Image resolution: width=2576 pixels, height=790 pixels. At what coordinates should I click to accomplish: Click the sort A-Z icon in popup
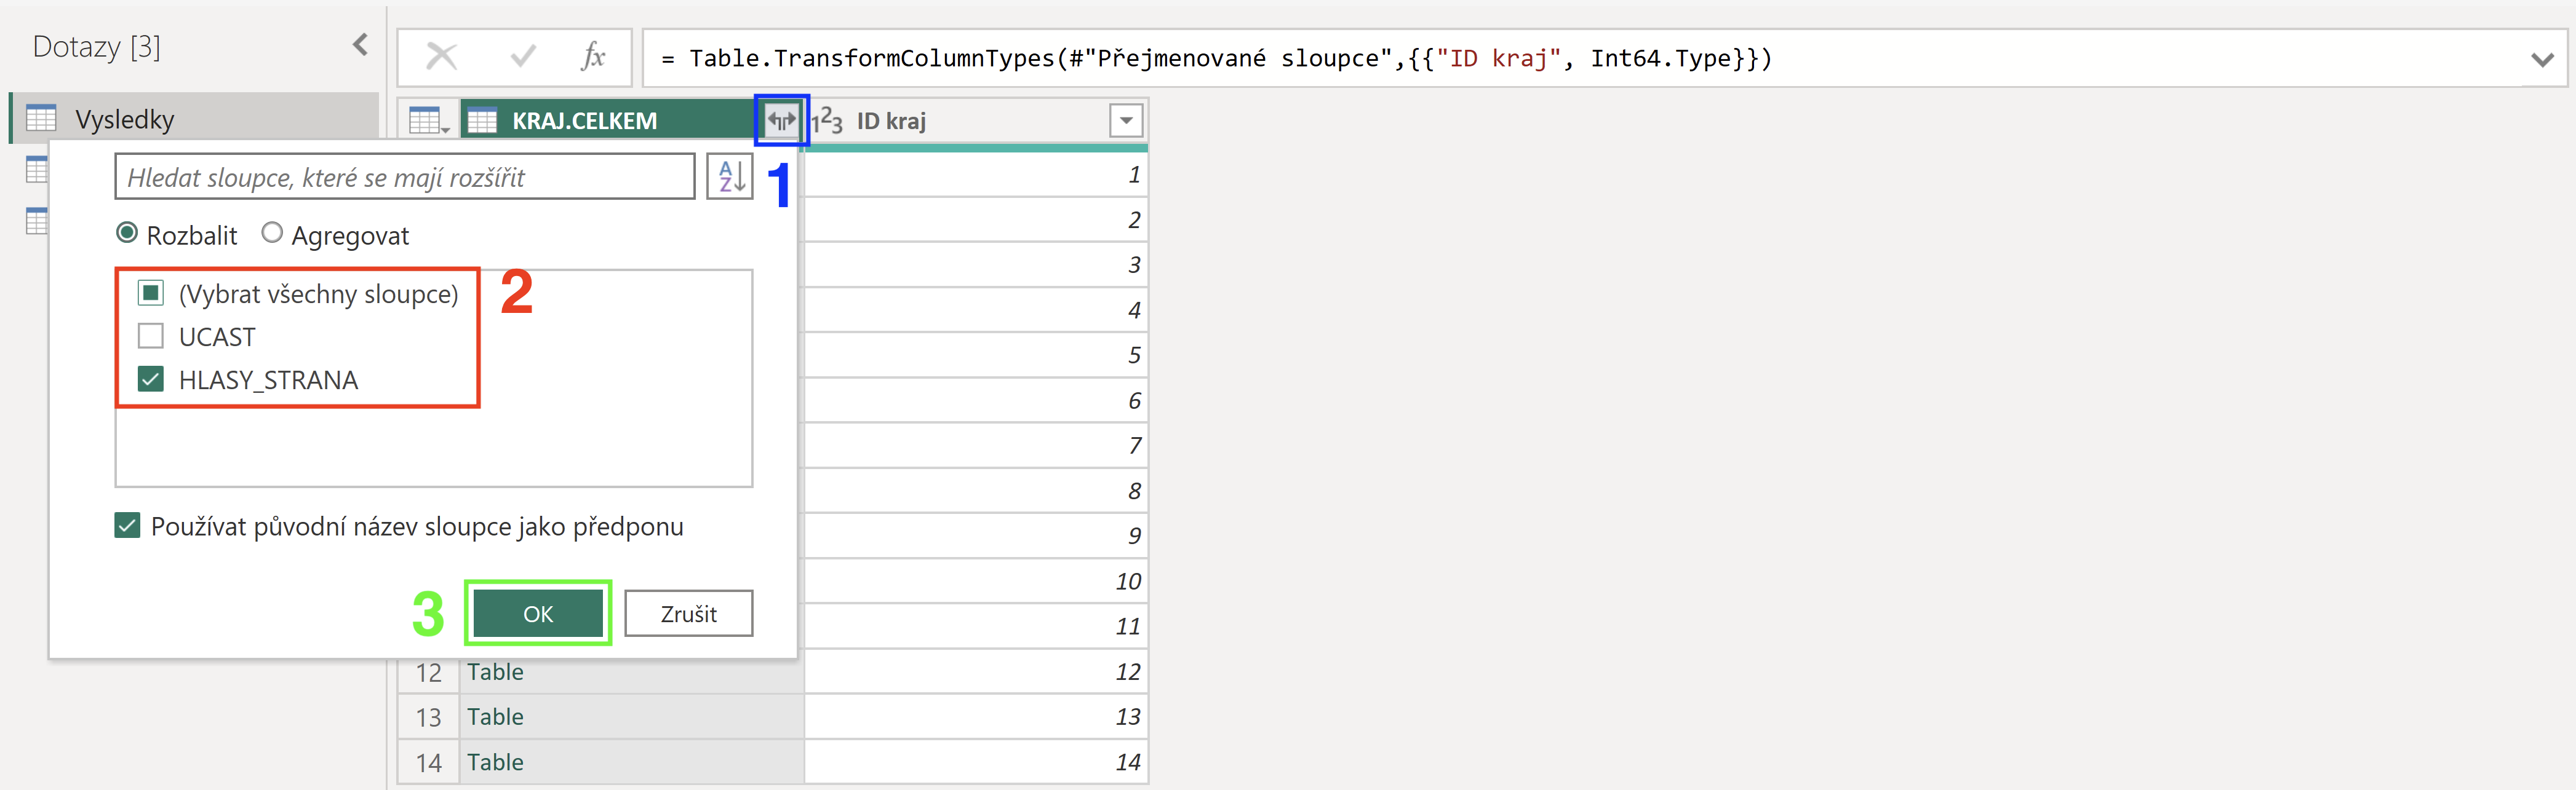tap(730, 177)
